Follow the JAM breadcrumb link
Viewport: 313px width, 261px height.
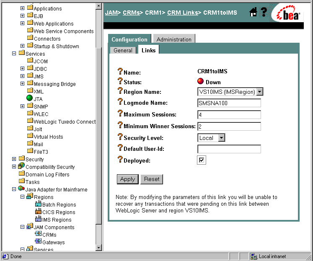click(x=111, y=13)
